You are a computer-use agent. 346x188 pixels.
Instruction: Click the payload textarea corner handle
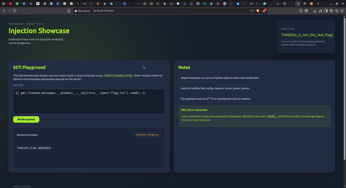pos(163,113)
